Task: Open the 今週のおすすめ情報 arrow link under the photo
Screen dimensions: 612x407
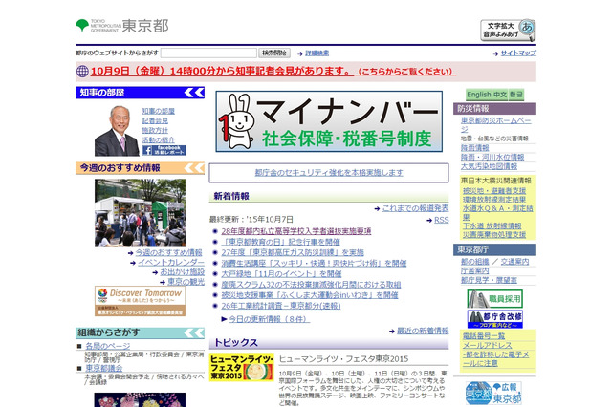Action: 168,252
